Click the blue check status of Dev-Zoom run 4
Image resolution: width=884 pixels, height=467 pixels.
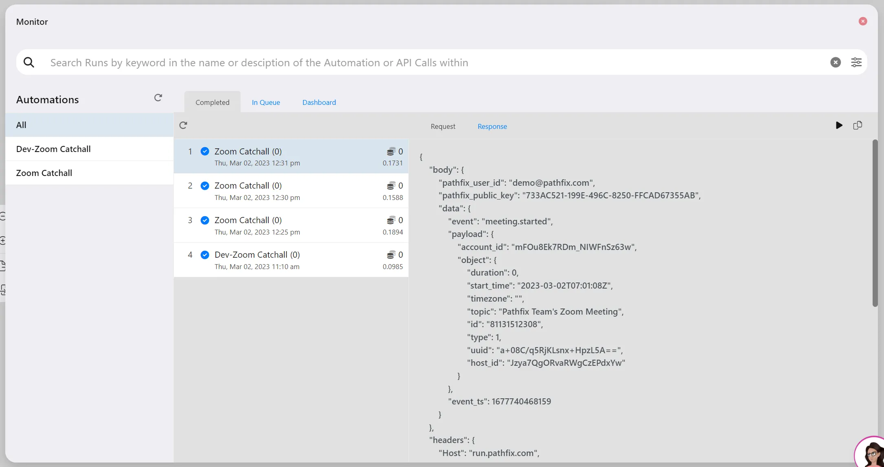pyautogui.click(x=205, y=255)
